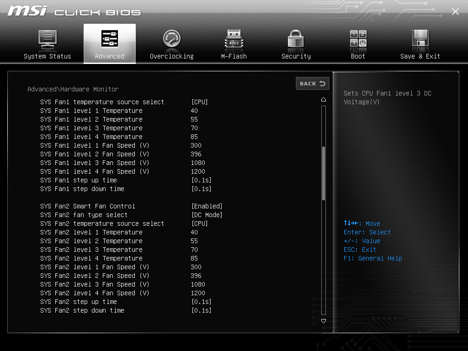This screenshot has height=351, width=468.
Task: Click the scroll up arrow
Action: (x=324, y=99)
